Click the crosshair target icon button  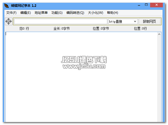(9, 21)
